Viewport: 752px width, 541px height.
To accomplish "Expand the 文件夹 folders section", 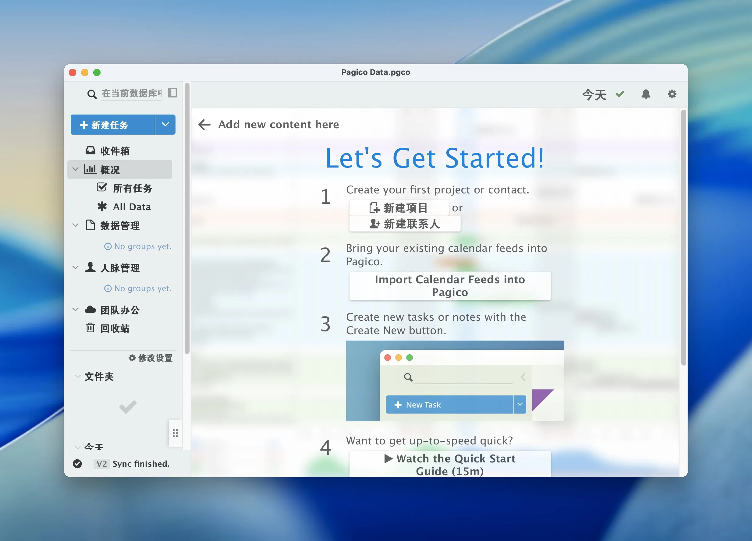I will pyautogui.click(x=78, y=377).
